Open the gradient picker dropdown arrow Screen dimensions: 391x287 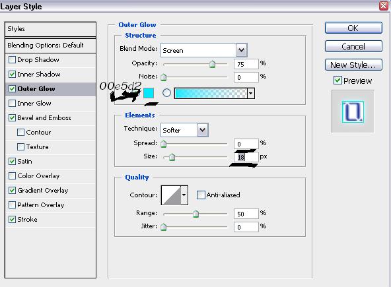[250, 94]
